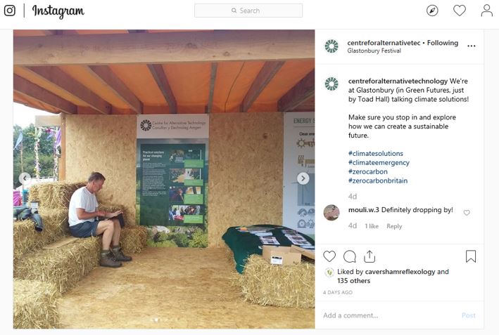Open the Explore compass icon
The width and height of the screenshot is (499, 335).
pyautogui.click(x=432, y=11)
